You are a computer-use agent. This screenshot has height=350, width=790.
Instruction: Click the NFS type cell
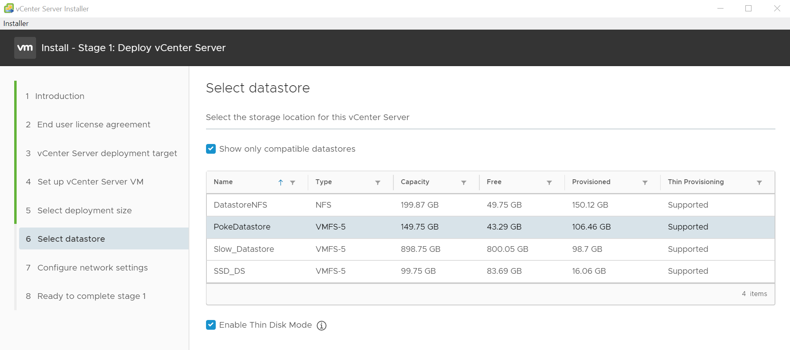click(x=323, y=205)
